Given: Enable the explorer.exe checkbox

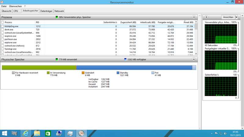Looking at the screenshot, I should (2, 42).
